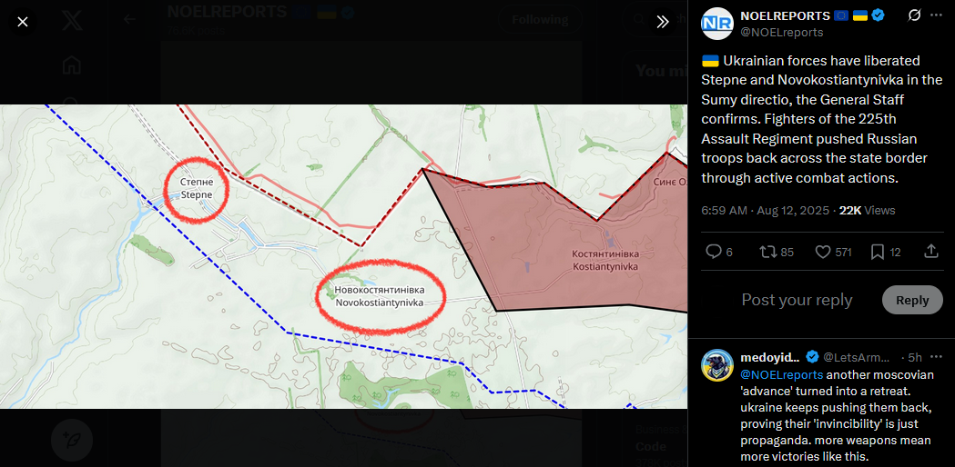This screenshot has width=955, height=467.
Task: Close the image viewer with the X
Action: click(23, 23)
